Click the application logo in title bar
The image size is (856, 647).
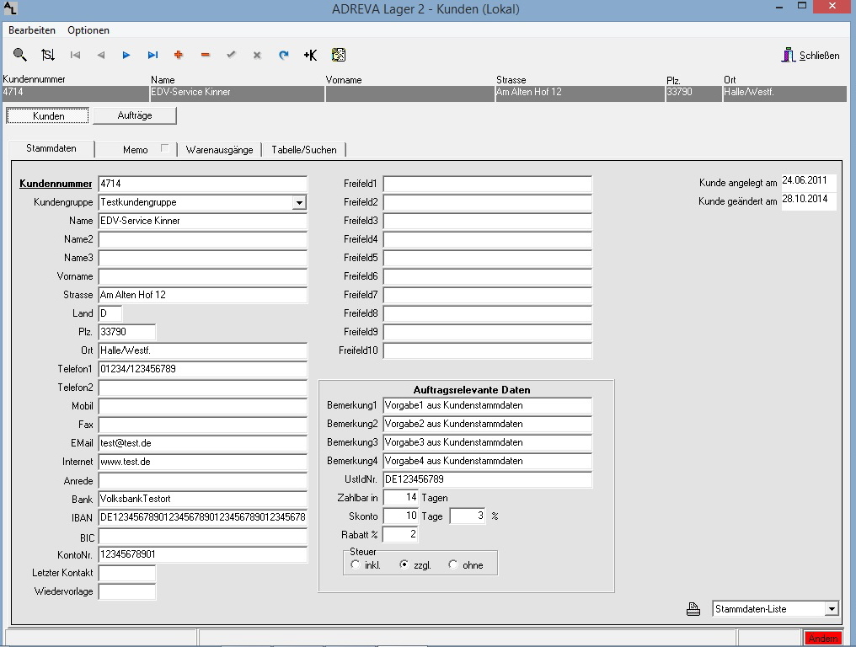10,8
